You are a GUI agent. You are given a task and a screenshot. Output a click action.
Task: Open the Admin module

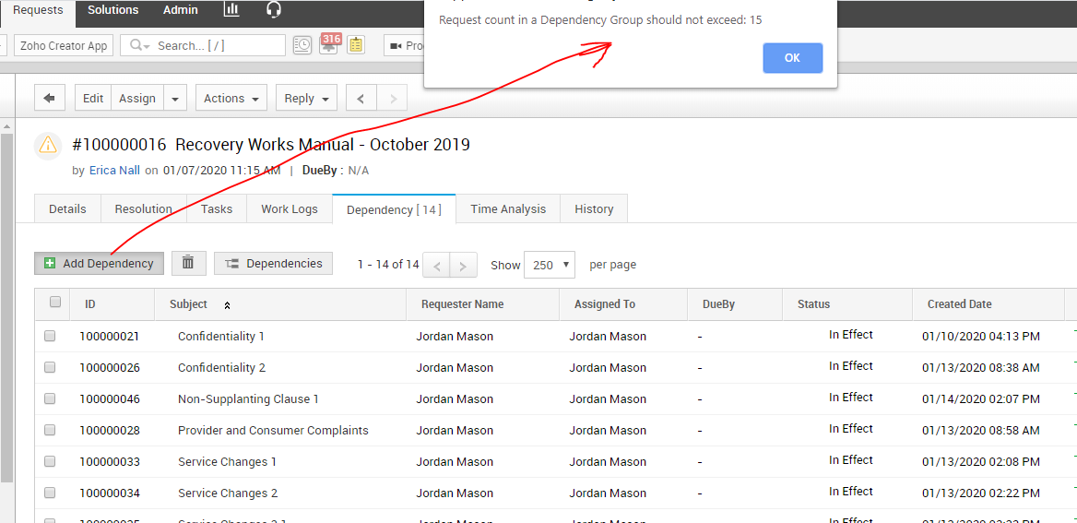coord(181,9)
